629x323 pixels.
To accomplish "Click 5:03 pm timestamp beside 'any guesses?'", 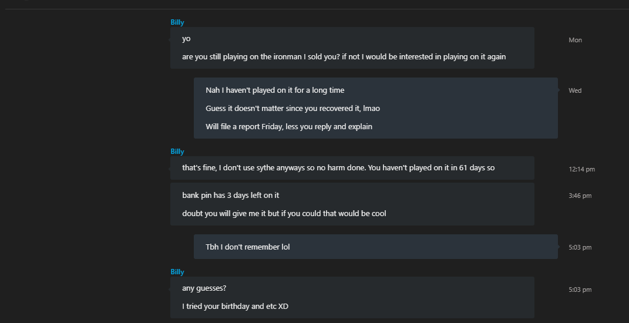I will click(x=580, y=290).
